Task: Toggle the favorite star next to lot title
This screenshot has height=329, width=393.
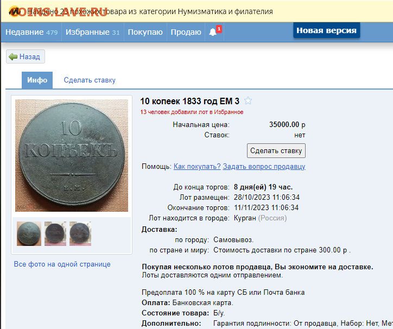Action: click(248, 101)
